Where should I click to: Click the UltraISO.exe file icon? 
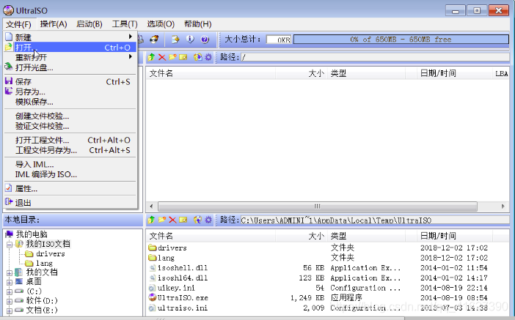pos(153,298)
